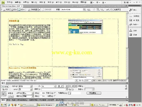Open the Insert (插入) panel on right
The width and height of the screenshot is (142, 107).
tap(133, 10)
